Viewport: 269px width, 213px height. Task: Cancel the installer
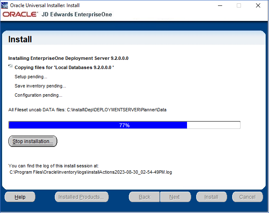tap(248, 197)
